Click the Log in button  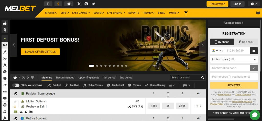[237, 4]
